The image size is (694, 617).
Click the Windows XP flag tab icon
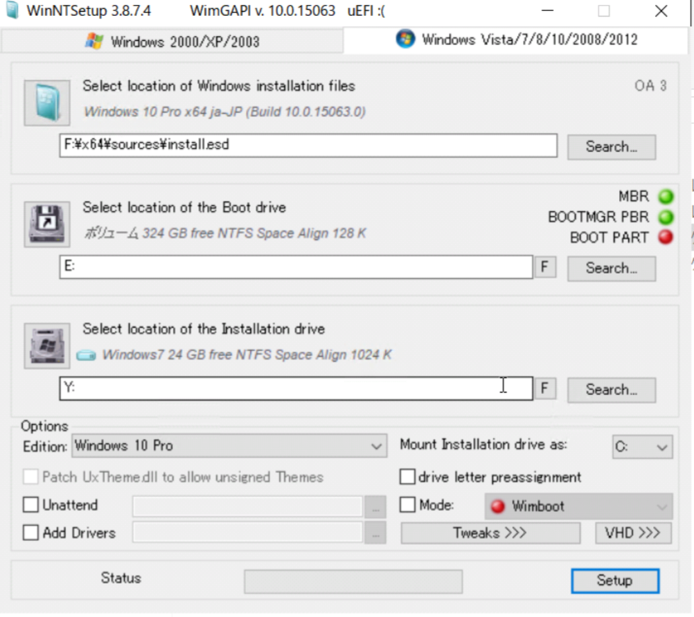[94, 41]
